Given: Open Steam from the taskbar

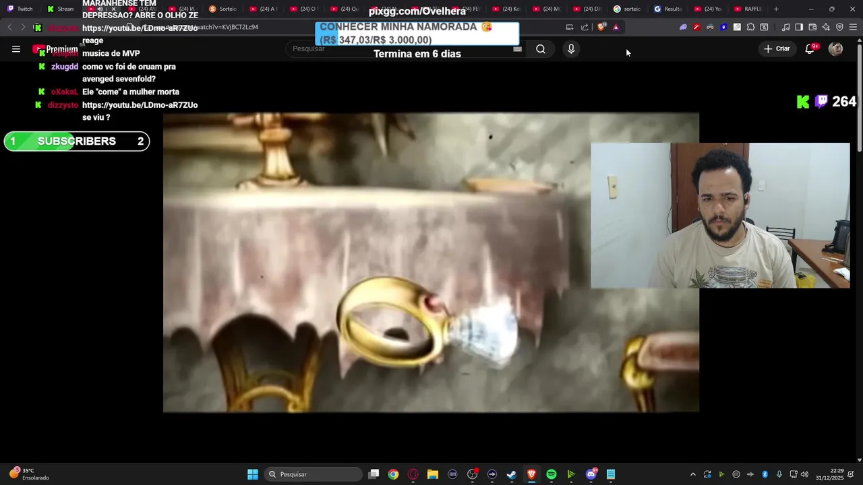Looking at the screenshot, I should coord(512,474).
